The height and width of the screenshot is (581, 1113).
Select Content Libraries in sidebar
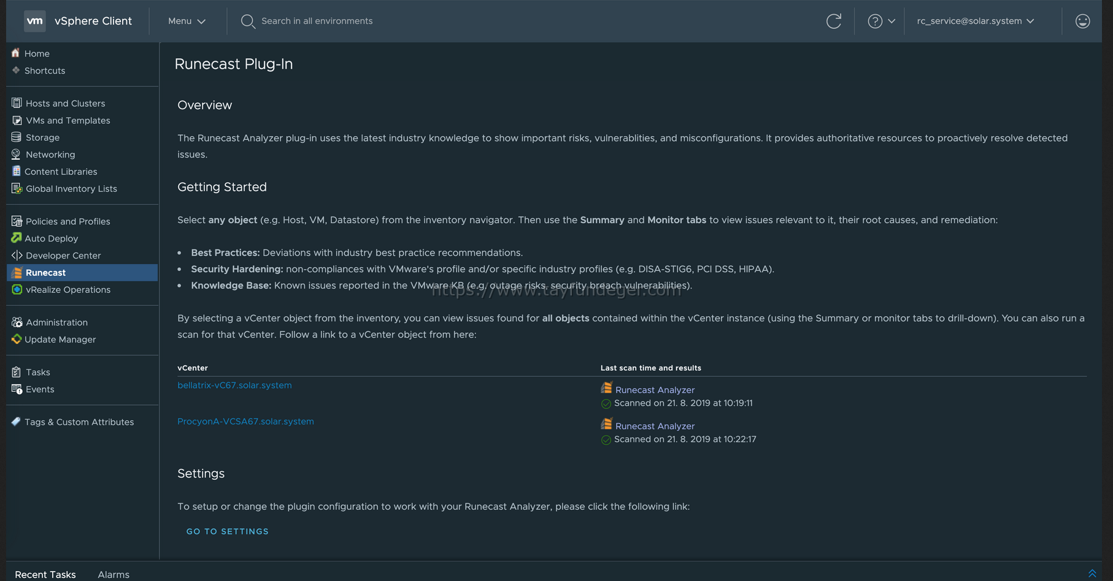coord(61,172)
